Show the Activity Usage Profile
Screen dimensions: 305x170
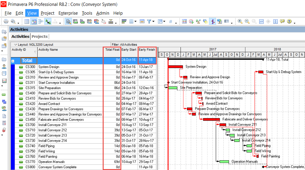point(83,21)
